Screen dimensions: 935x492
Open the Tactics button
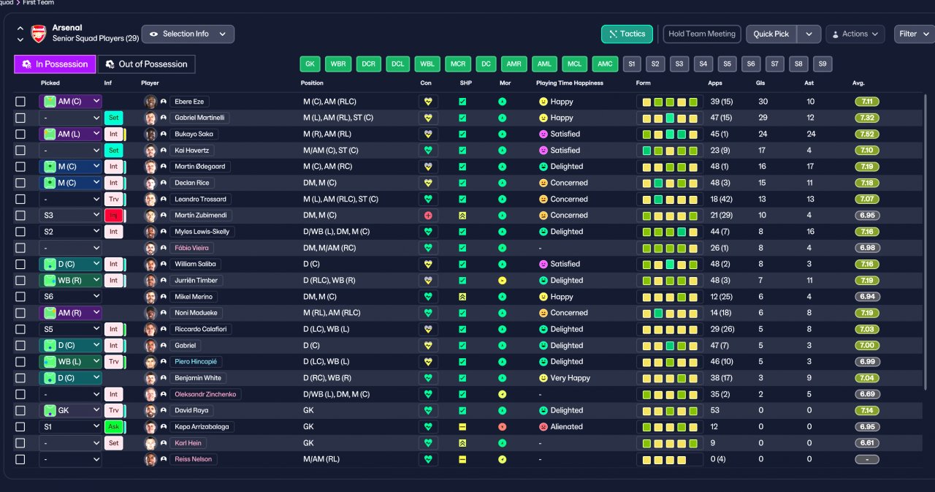coord(627,34)
